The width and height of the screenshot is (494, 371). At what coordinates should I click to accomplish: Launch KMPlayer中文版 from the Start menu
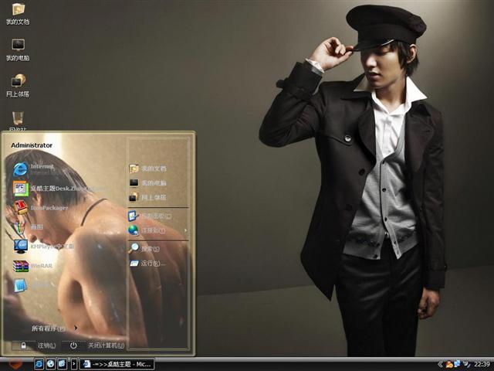point(43,246)
